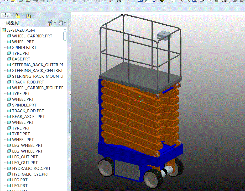Click the 模型树 panel title
Screen dimensions: 245x191
(x=13, y=23)
